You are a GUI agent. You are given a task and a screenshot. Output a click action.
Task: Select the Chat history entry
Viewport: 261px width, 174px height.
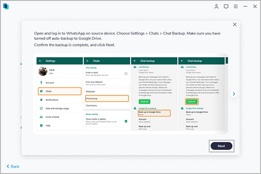click(x=107, y=106)
